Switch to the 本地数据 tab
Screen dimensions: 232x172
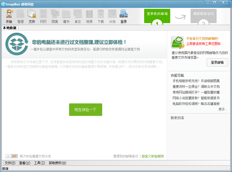tap(10, 28)
